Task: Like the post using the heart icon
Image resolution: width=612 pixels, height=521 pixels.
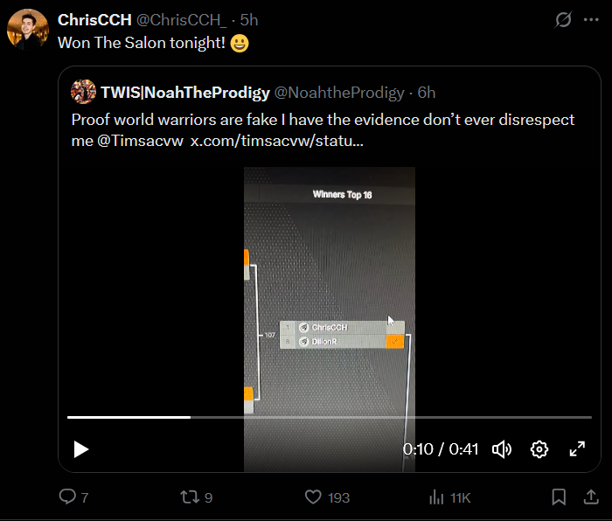Action: pos(313,497)
